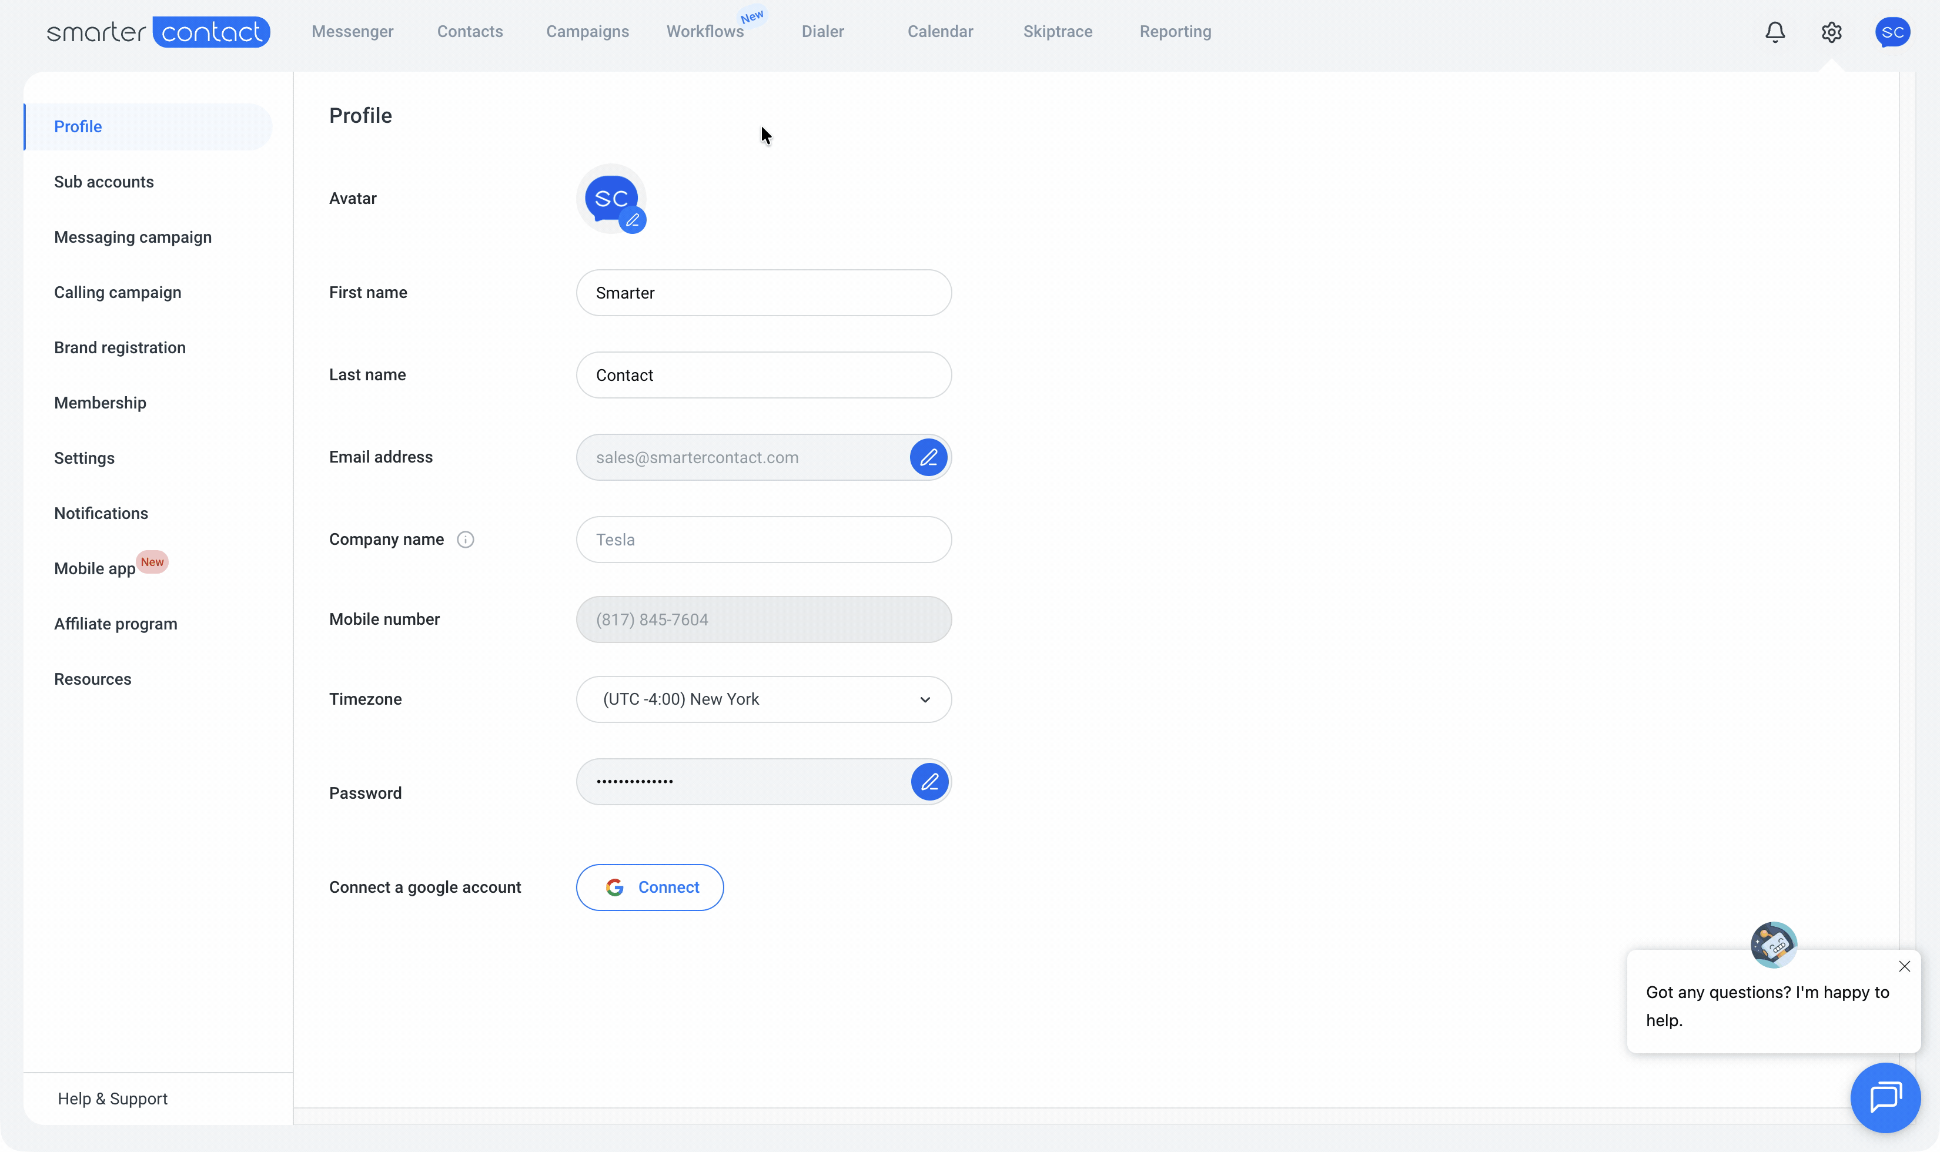This screenshot has height=1152, width=1940.
Task: Open Settings in the sidebar
Action: [85, 458]
